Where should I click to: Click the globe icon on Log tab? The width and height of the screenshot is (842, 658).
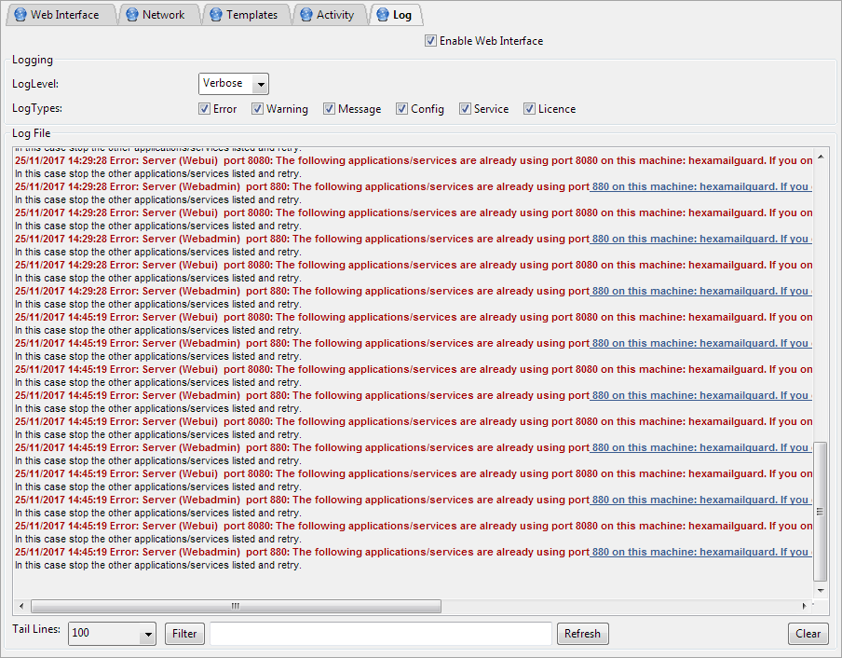tap(382, 15)
